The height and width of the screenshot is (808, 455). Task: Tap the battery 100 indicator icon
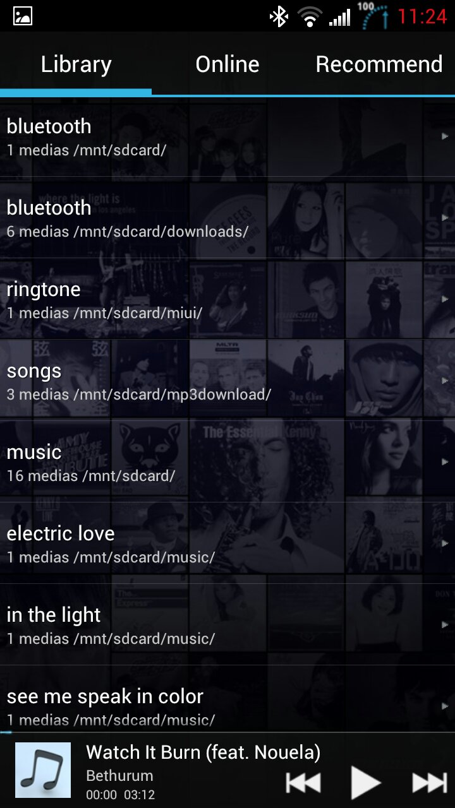click(373, 16)
